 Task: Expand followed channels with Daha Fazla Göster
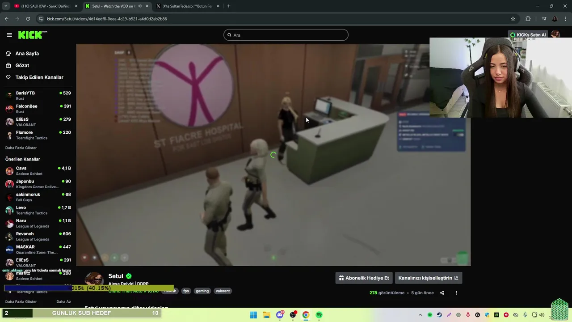[x=21, y=148]
